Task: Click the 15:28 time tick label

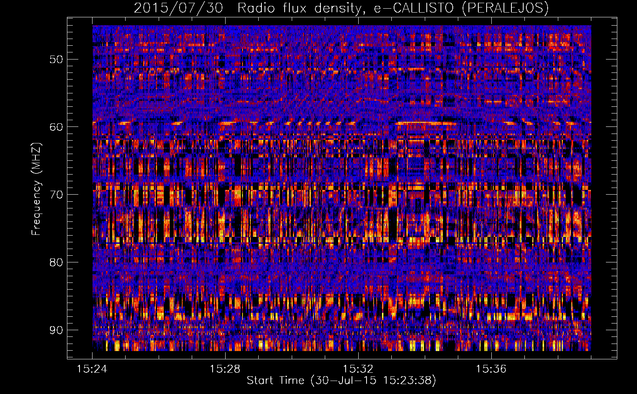Action: 225,369
